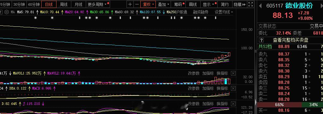
Task: Click 改参数 in MACD panel
Action: pyautogui.click(x=194, y=88)
